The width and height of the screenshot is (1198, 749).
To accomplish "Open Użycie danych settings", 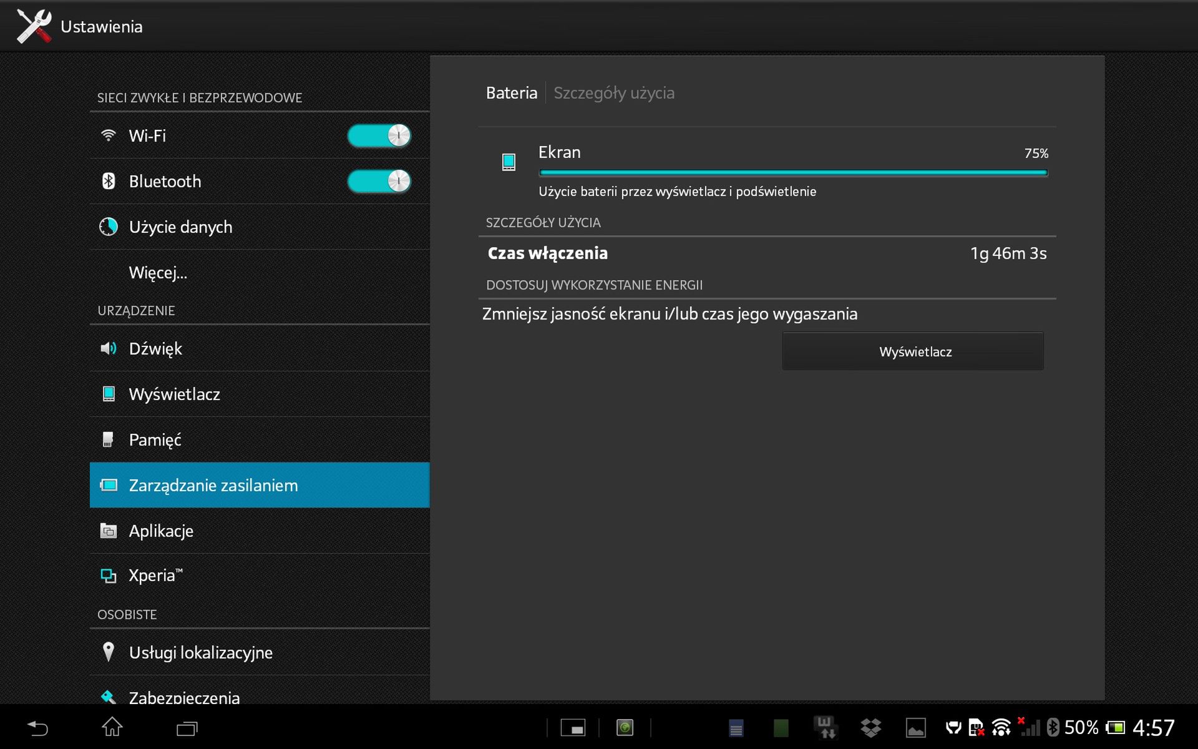I will click(x=180, y=227).
